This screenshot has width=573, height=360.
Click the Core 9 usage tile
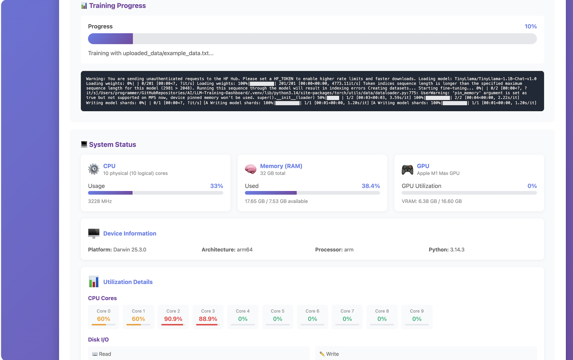tap(417, 317)
